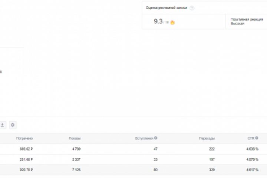Viewport: 267px width, 178px height.
Task: Select the 669.62 ₽ spent cell
Action: pyautogui.click(x=26, y=149)
